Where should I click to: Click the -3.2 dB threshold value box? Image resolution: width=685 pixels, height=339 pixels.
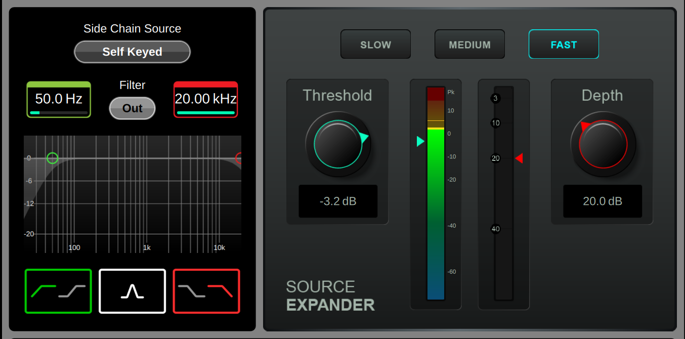(x=338, y=201)
